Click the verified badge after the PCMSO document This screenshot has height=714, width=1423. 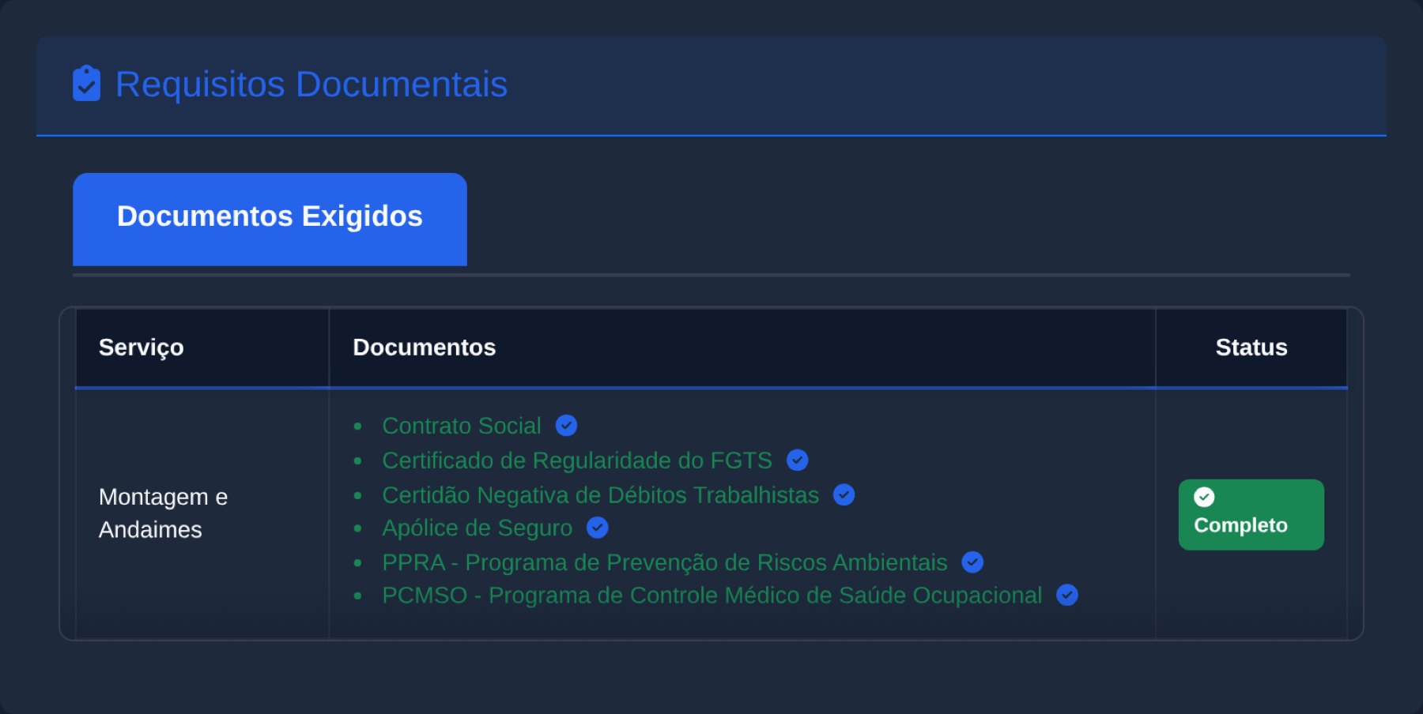tap(1067, 595)
